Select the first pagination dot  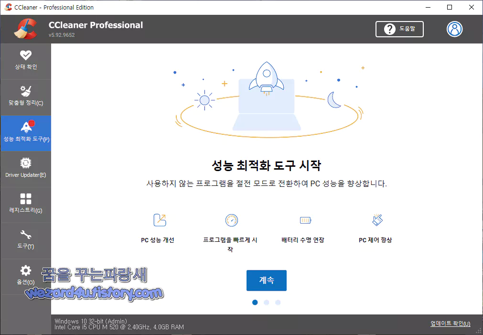click(x=255, y=303)
